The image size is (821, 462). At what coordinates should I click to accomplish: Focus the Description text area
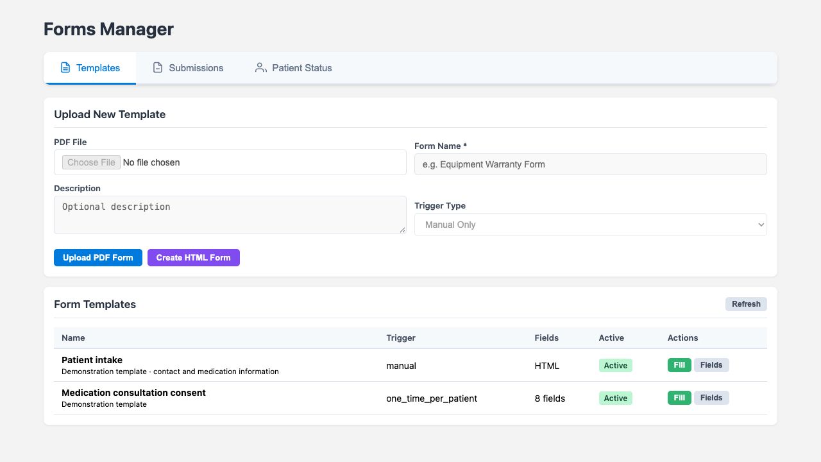point(230,215)
